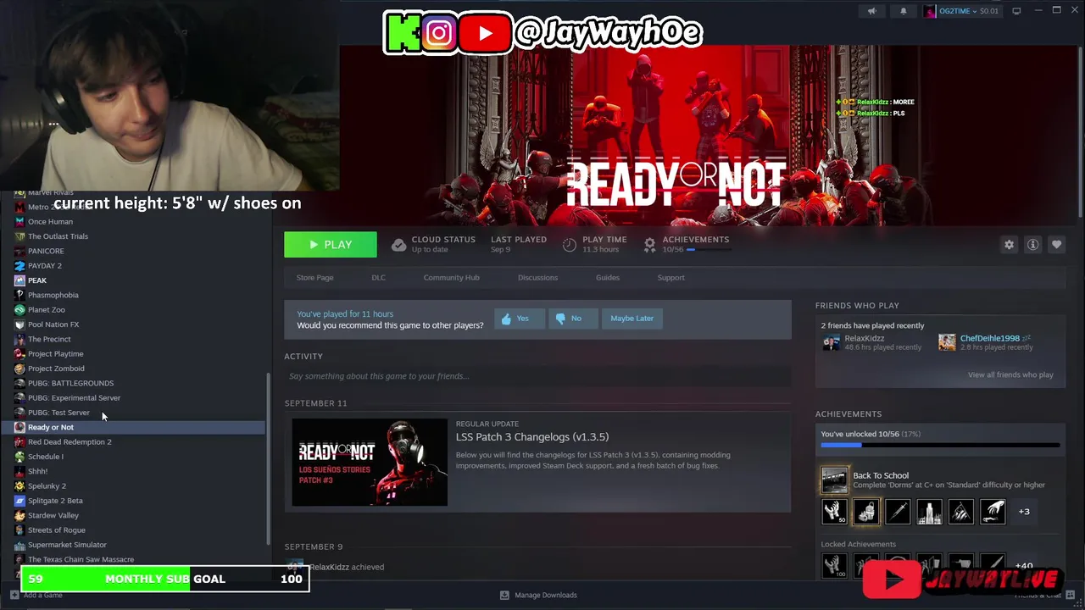
Task: Open the Store Page tab
Action: click(x=314, y=278)
